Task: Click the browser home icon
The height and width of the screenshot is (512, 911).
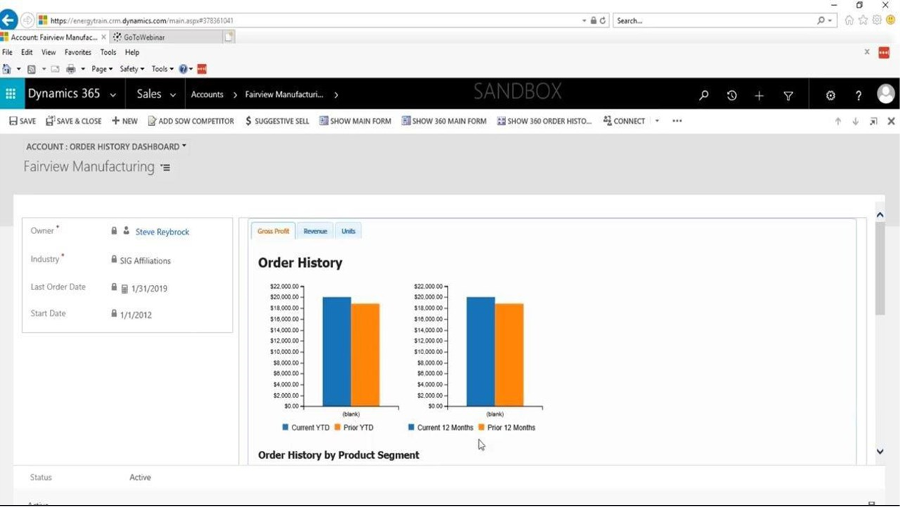Action: tap(849, 21)
